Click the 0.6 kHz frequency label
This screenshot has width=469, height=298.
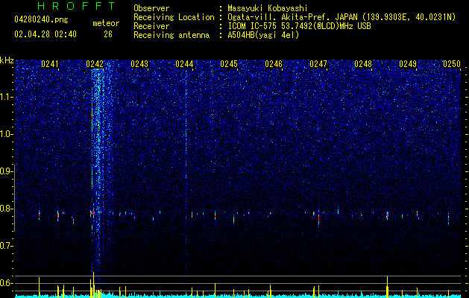[6, 283]
